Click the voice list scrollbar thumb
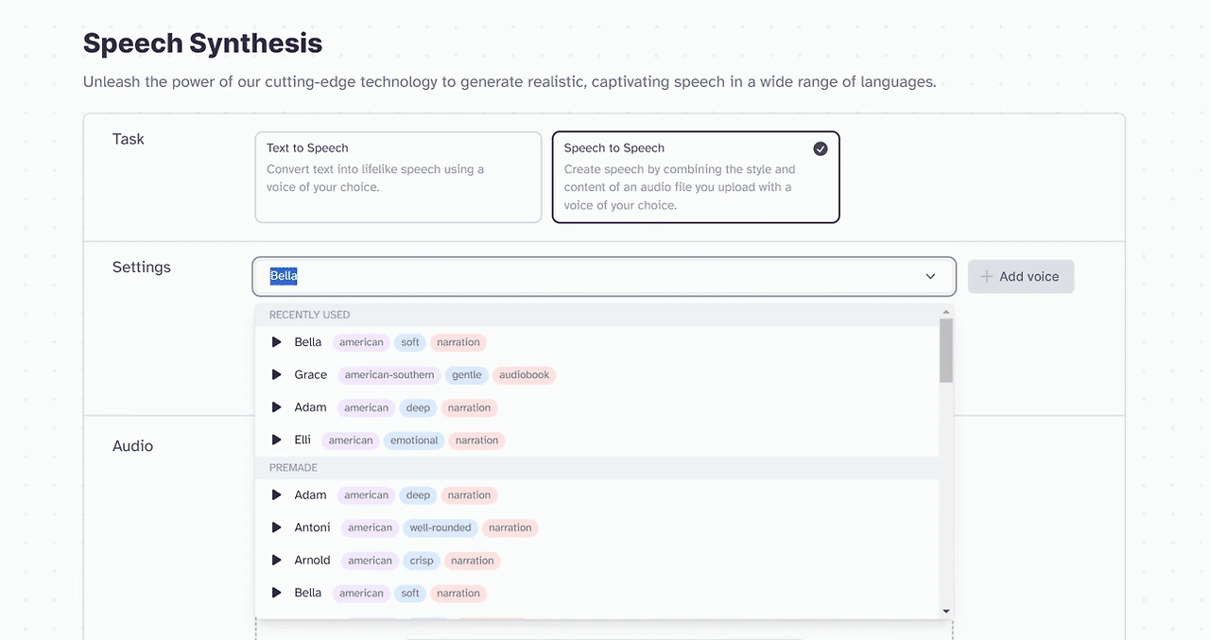The width and height of the screenshot is (1210, 640). (946, 350)
